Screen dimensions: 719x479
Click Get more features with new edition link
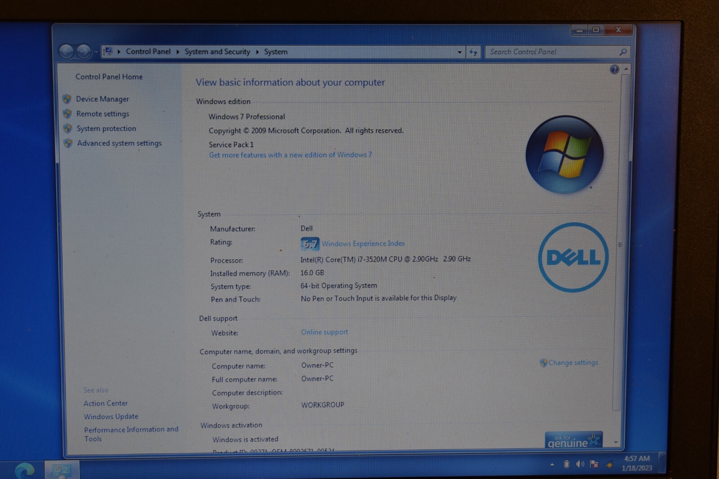point(290,155)
